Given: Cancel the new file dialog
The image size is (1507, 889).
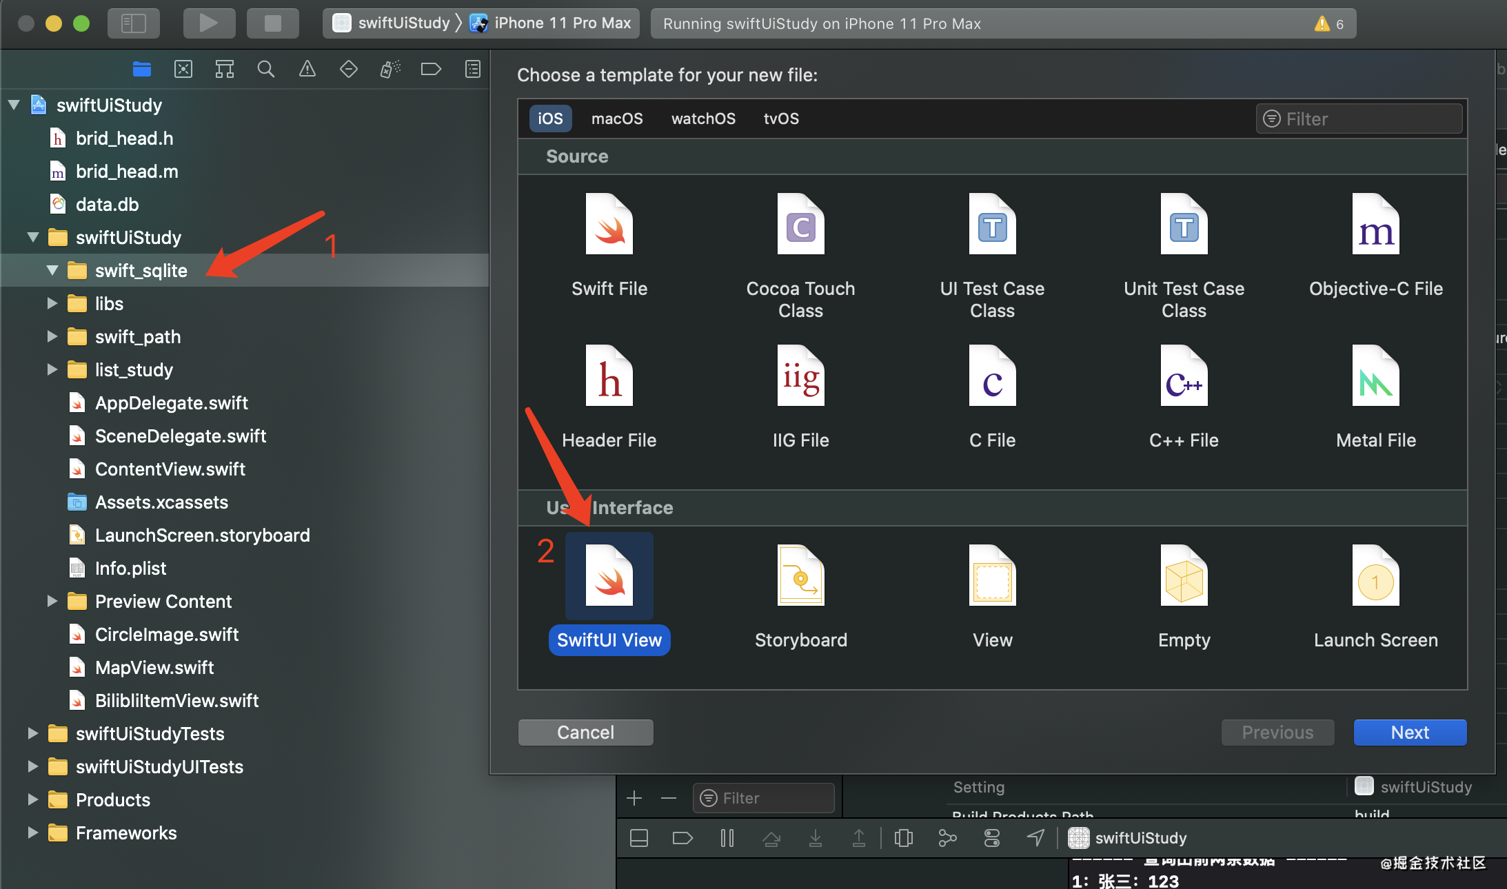Looking at the screenshot, I should click(585, 732).
